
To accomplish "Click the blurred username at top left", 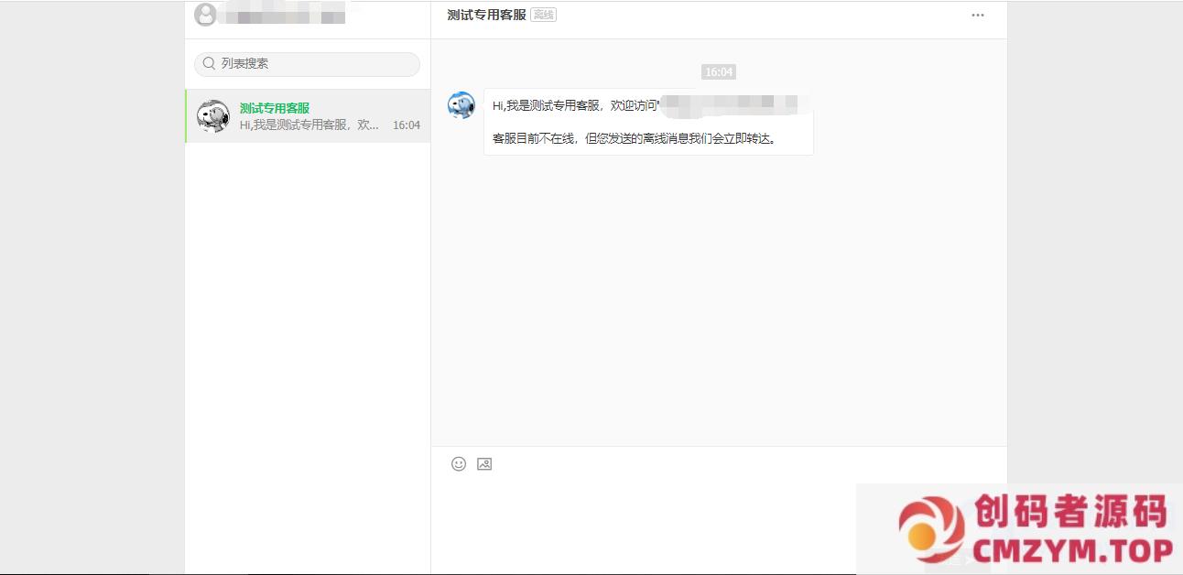I will [x=284, y=16].
